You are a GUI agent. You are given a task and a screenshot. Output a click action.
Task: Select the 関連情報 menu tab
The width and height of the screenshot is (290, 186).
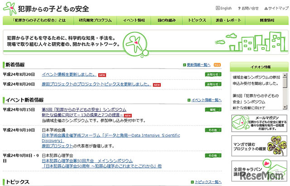coord(267,20)
